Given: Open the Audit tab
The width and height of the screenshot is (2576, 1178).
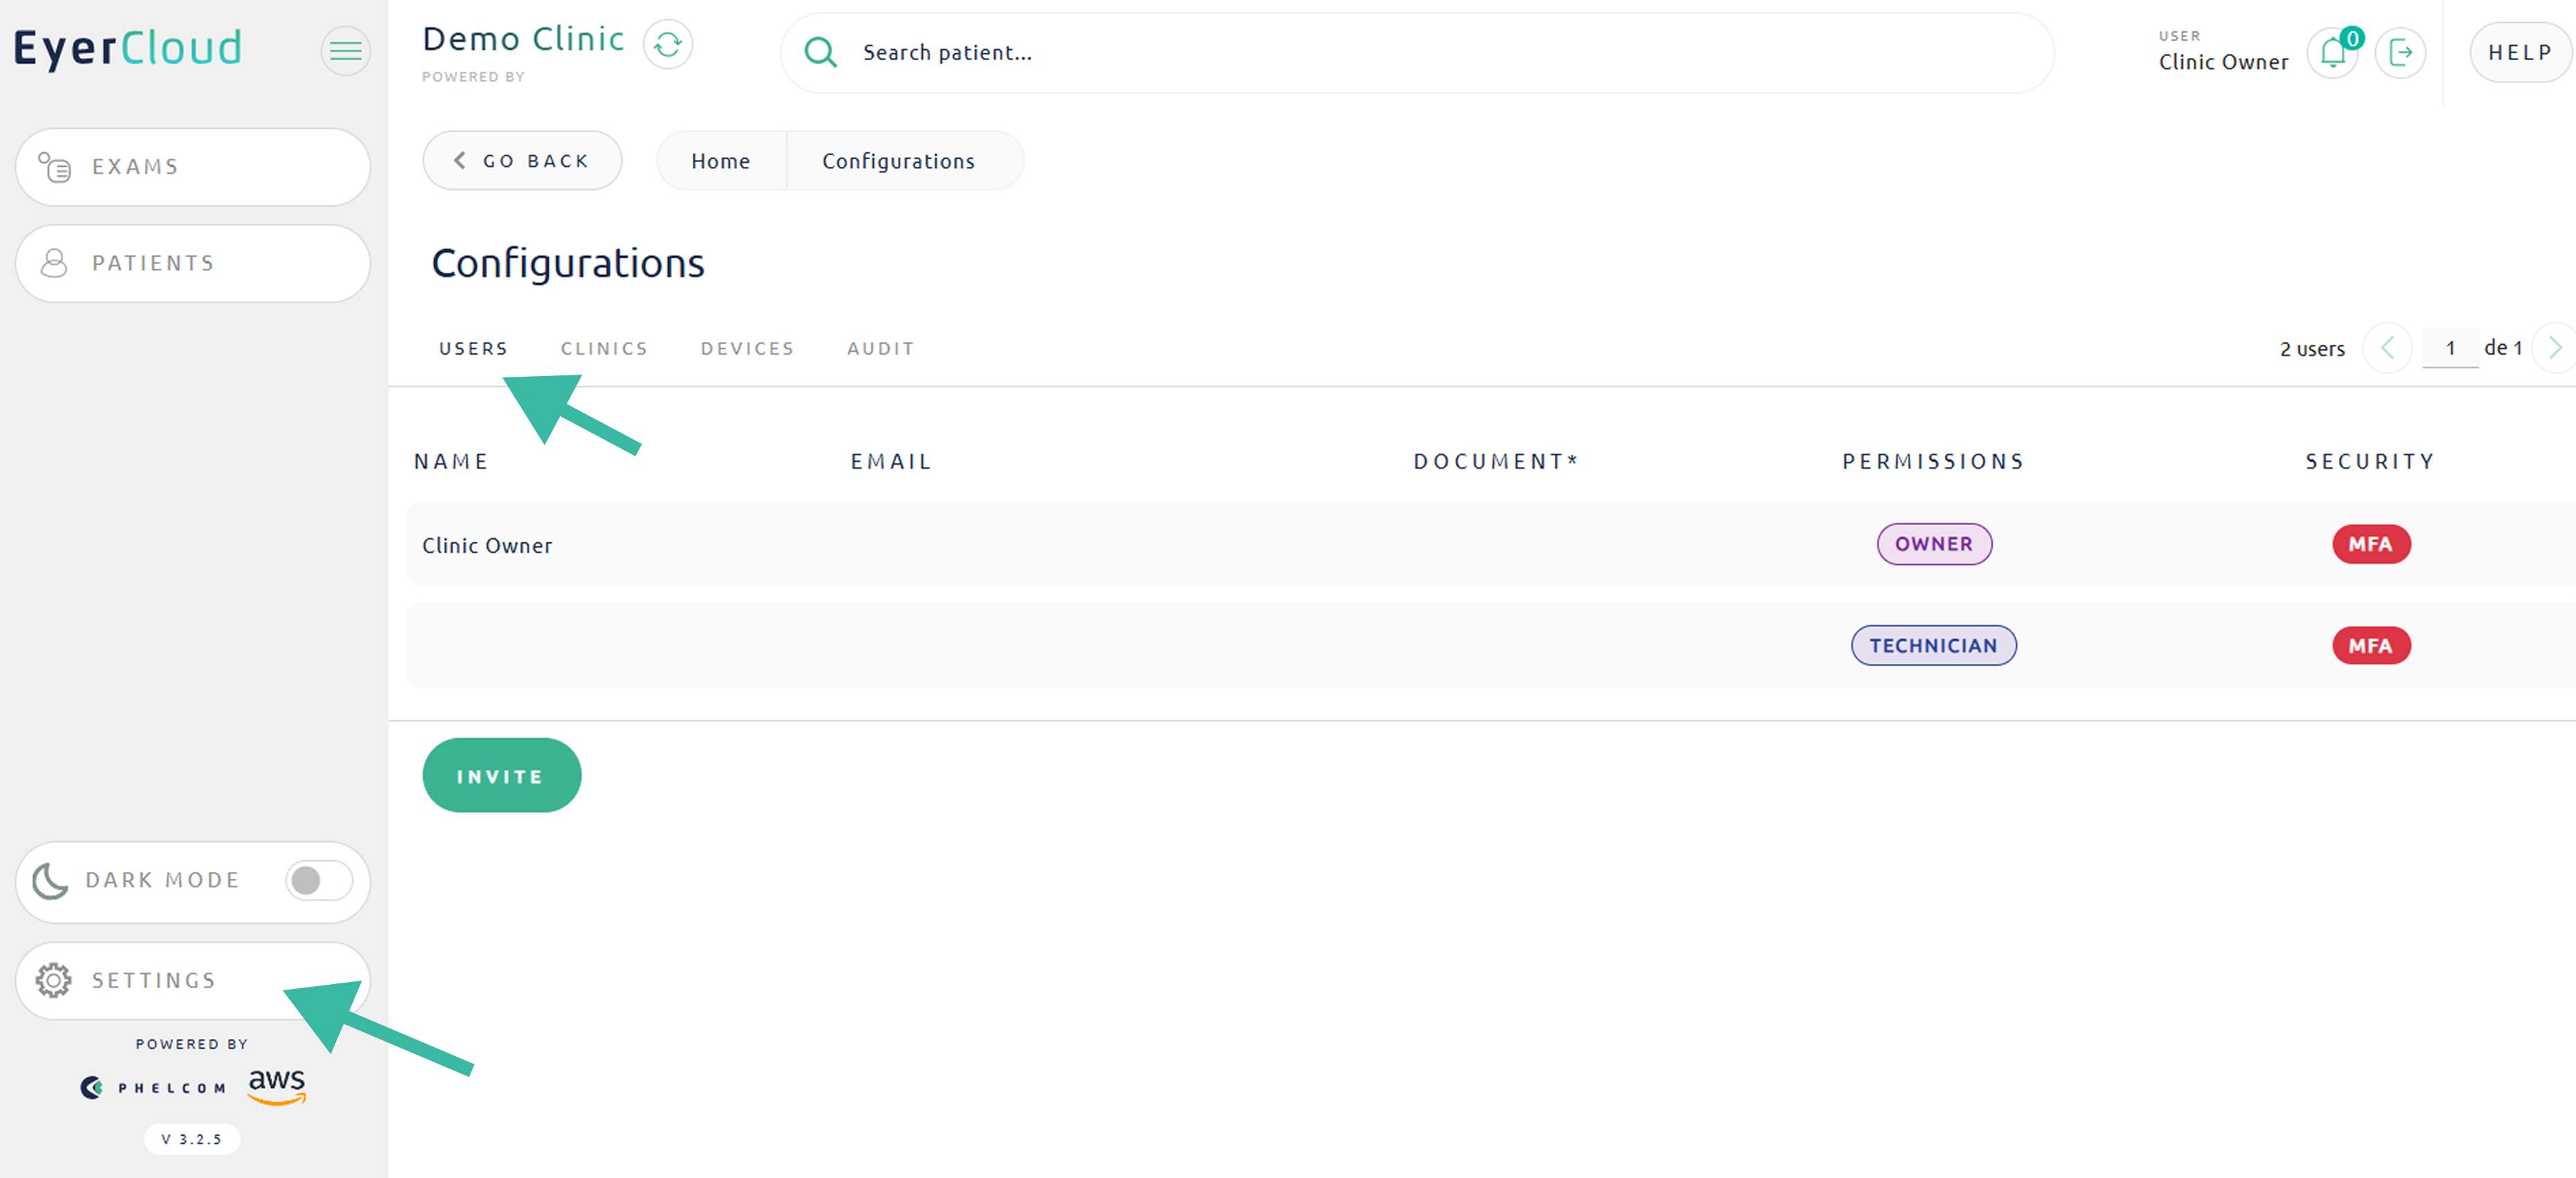Looking at the screenshot, I should pyautogui.click(x=880, y=349).
